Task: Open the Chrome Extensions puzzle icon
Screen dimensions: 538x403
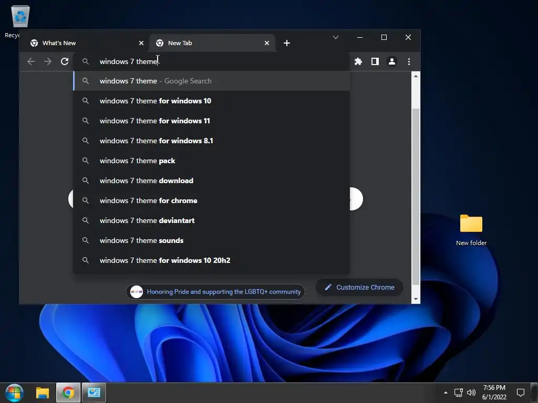Action: 358,61
